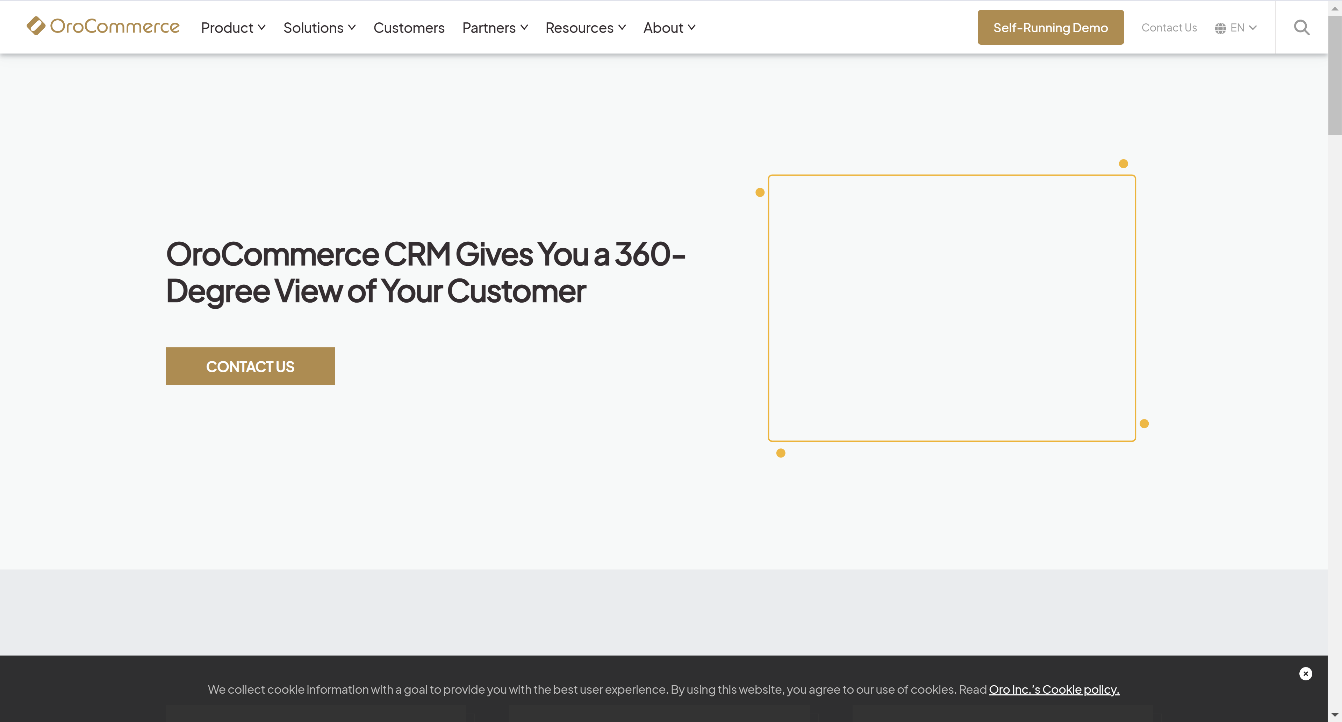
Task: Click the Self-Running Demo button
Action: 1050,28
